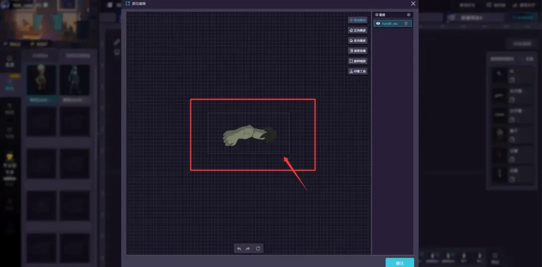Screen dimensions: 542x267
Task: Delete the handR_wq layer with trash icon
Action: [406, 24]
